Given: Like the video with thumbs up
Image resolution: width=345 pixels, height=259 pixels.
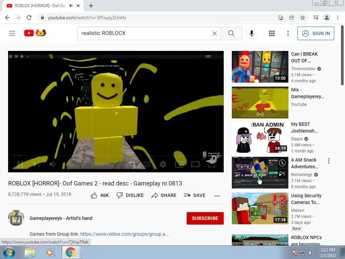Looking at the screenshot, I should point(100,195).
